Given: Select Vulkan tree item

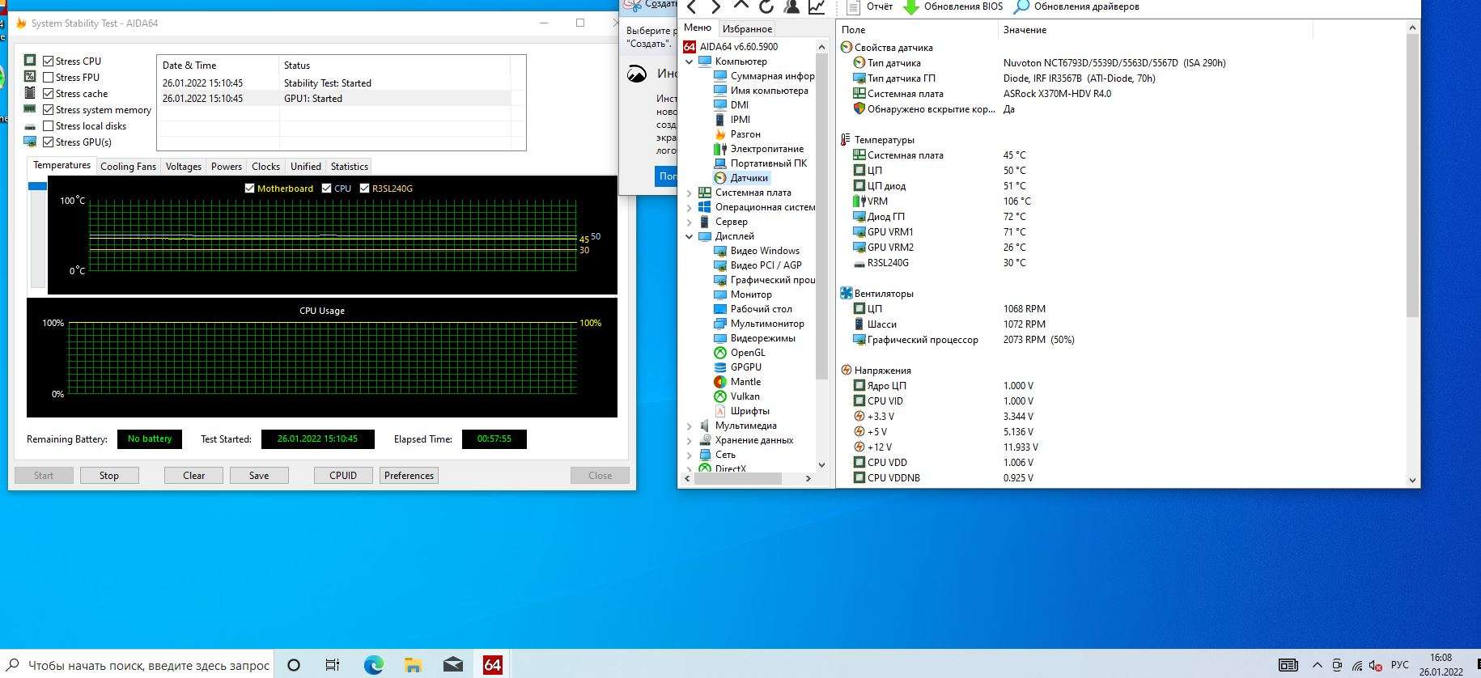Looking at the screenshot, I should coord(737,396).
